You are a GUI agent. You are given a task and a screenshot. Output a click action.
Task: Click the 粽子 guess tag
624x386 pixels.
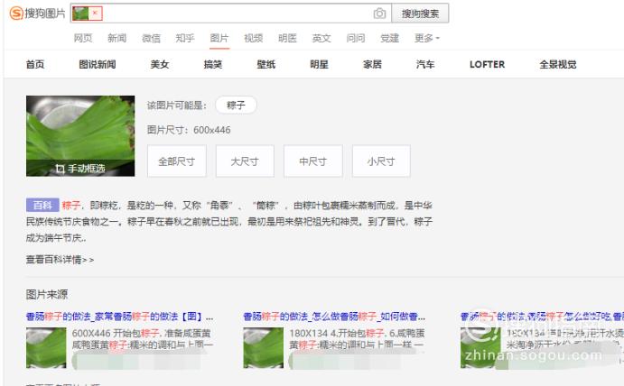[x=236, y=106]
